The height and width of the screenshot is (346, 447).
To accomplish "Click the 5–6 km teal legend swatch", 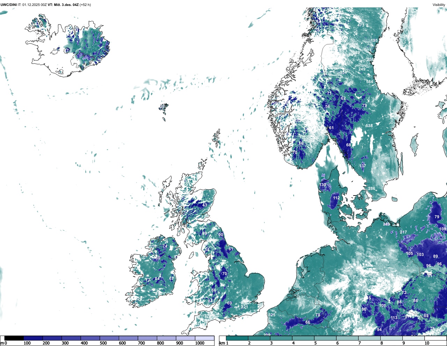I will point(326,338).
